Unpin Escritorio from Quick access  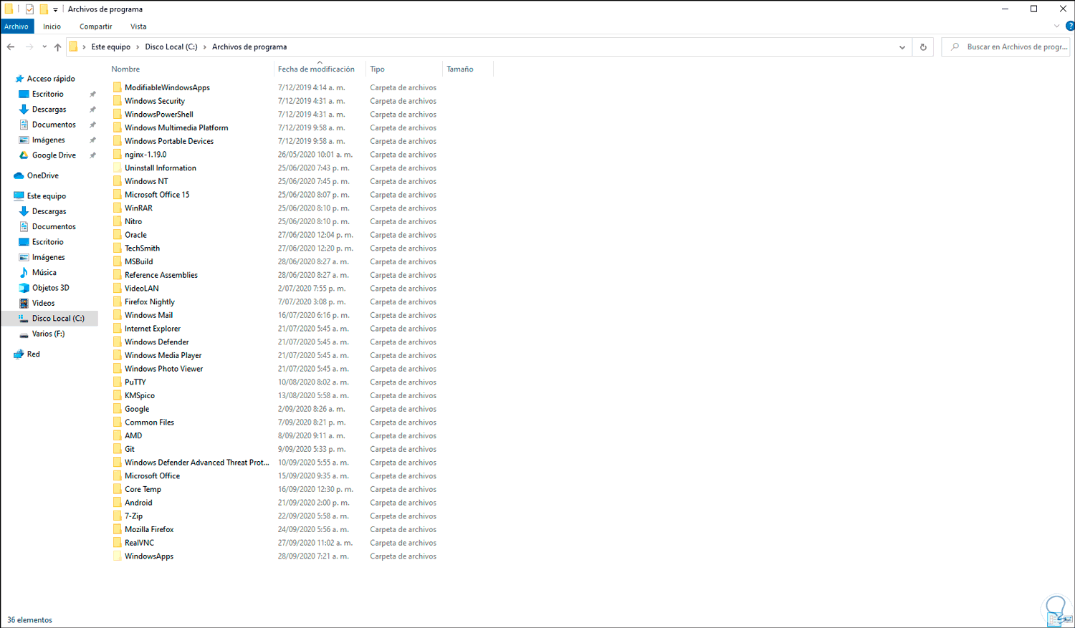pos(92,95)
